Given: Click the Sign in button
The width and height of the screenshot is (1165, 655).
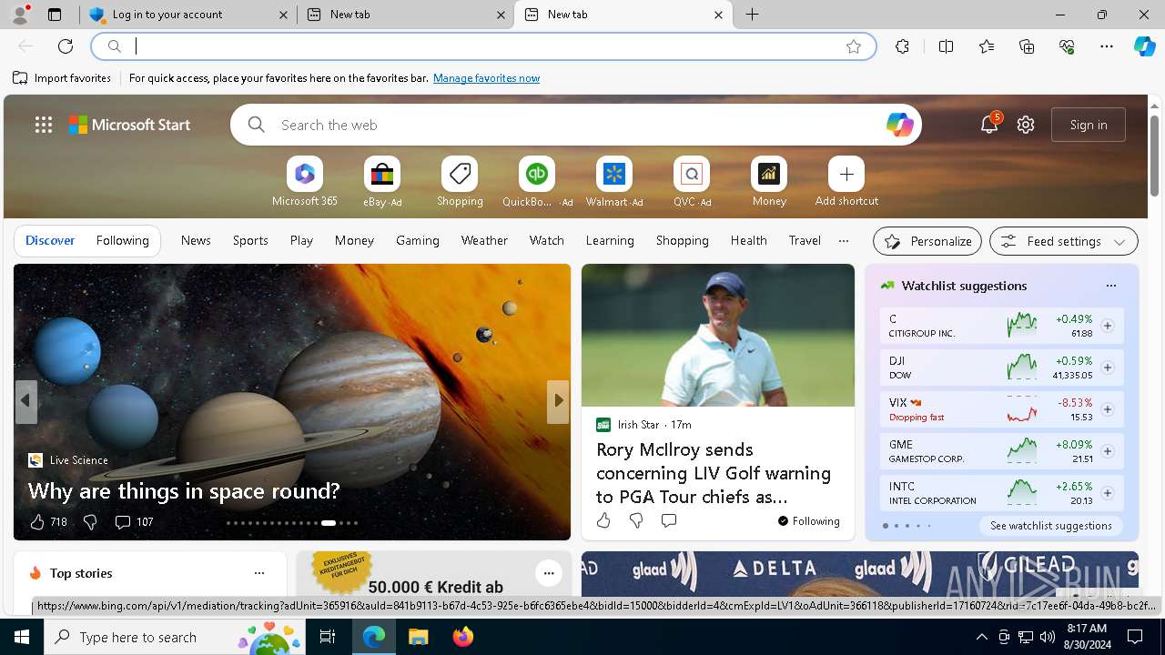Looking at the screenshot, I should click(x=1089, y=125).
